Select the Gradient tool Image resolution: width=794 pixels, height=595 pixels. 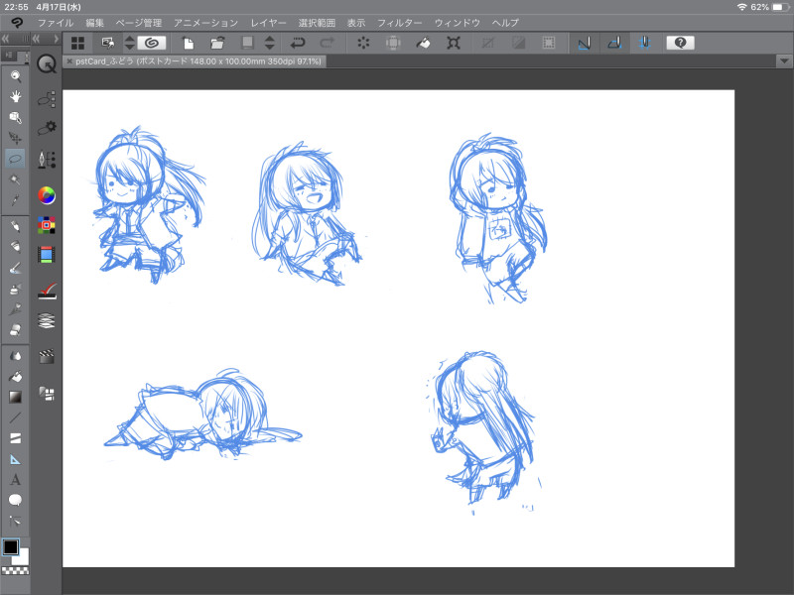[16, 398]
